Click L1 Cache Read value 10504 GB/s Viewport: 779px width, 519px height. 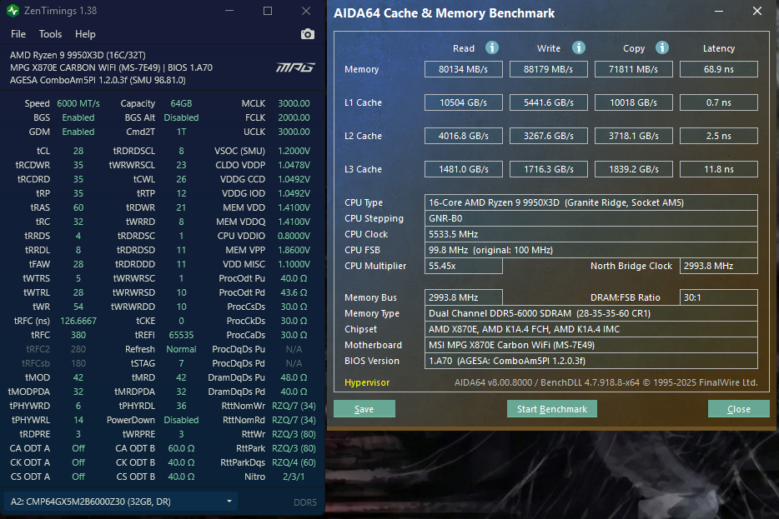click(x=464, y=102)
